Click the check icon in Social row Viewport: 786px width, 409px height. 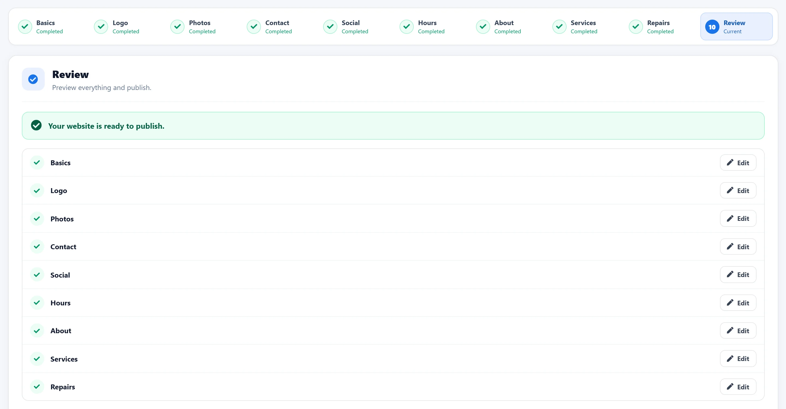pyautogui.click(x=37, y=275)
